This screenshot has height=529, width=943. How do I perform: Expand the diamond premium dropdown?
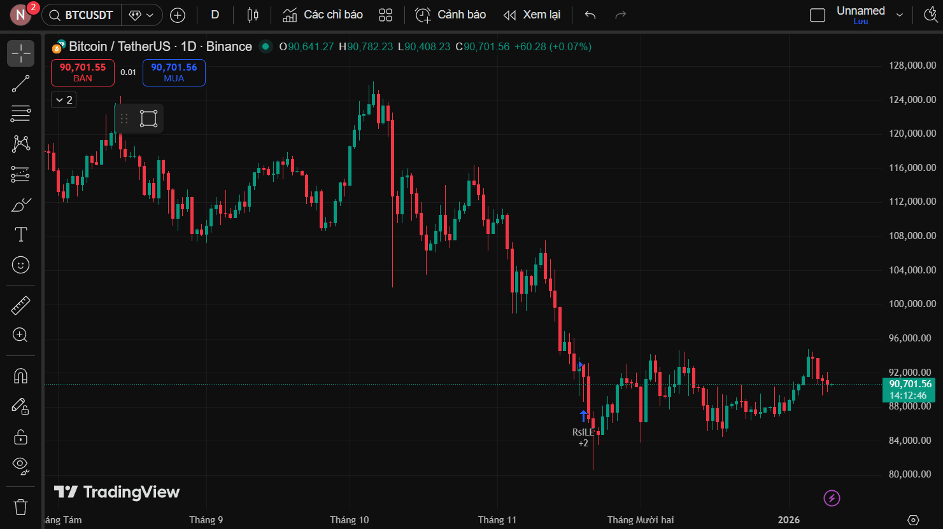click(141, 15)
